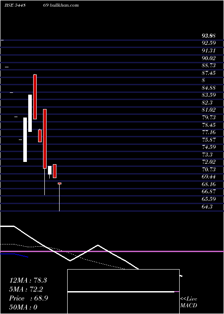
Task: Click the 73.3 price axis label
Action: tap(207, 155)
